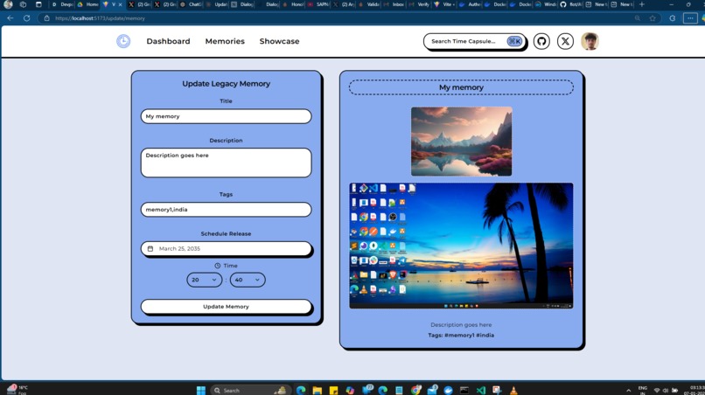Go back with the browser back arrow

[x=10, y=18]
